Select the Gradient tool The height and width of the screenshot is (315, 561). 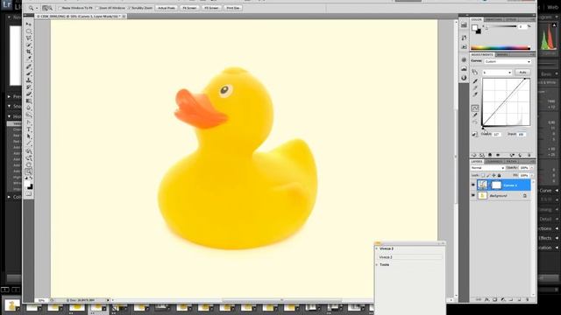(x=29, y=101)
